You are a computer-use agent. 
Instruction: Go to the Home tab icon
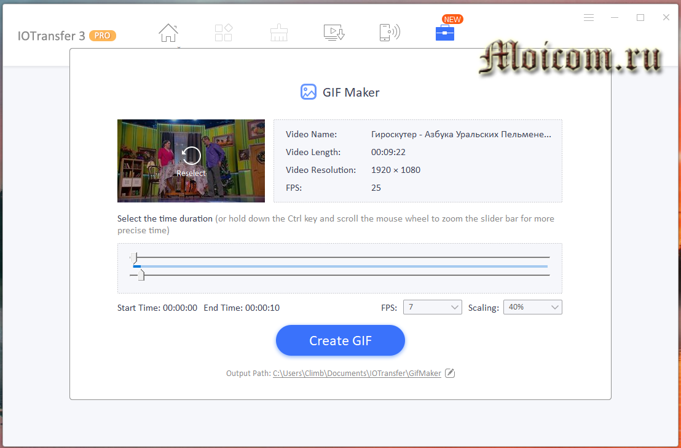point(168,33)
